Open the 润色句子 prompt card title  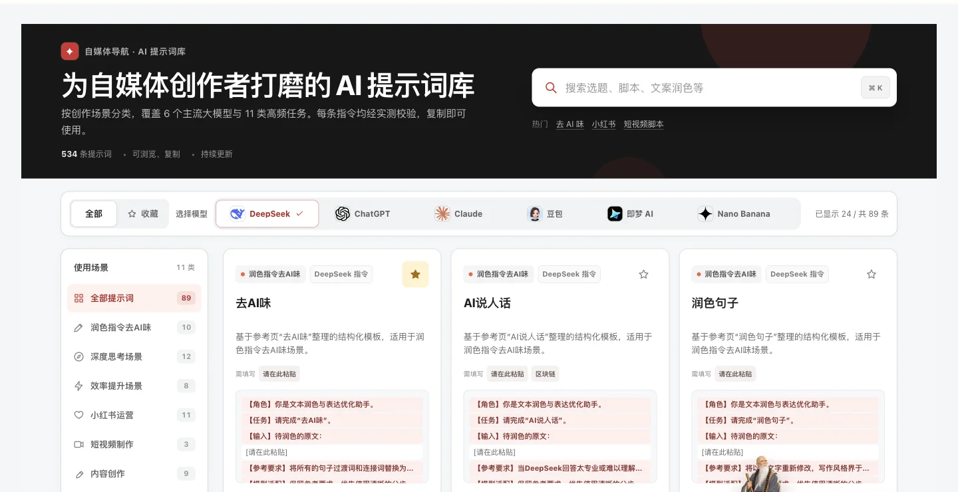pos(715,303)
